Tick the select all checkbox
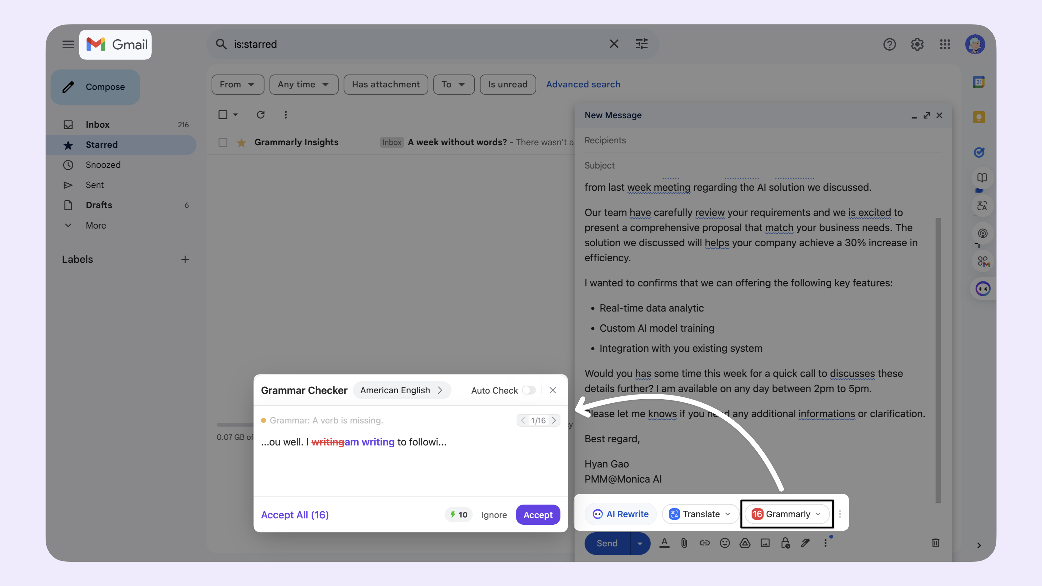 223,115
